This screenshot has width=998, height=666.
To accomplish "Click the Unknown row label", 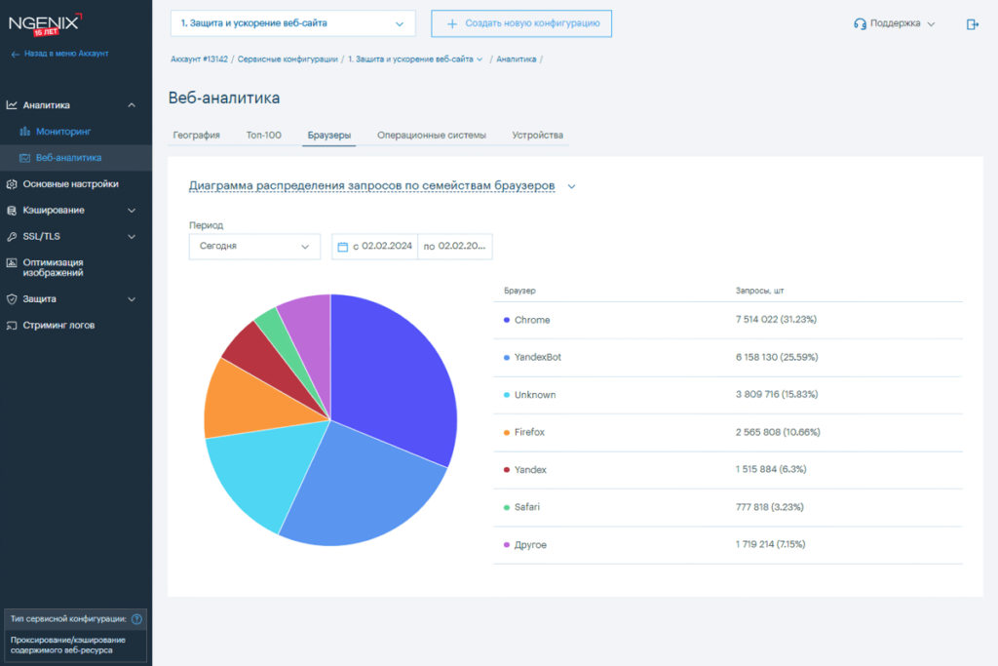I will pyautogui.click(x=535, y=395).
